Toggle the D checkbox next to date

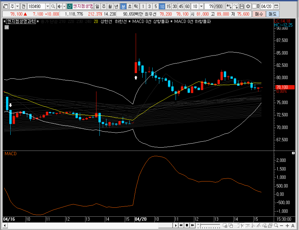tap(254, 6)
